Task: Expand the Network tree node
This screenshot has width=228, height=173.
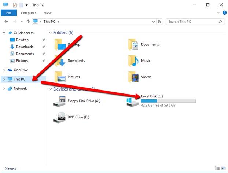Action: (4, 89)
